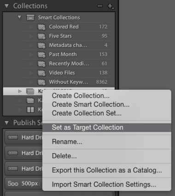This screenshot has height=196, width=175.
Task: Select the Video Files collection
Action: point(62,73)
